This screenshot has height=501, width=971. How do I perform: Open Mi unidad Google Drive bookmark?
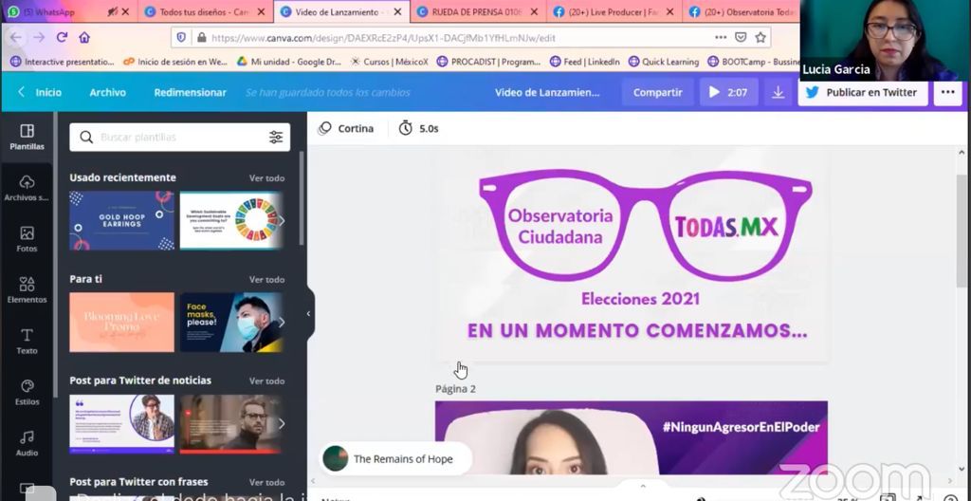point(288,62)
